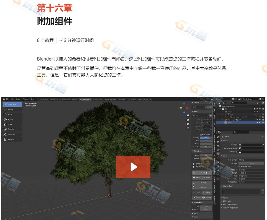Screen dimensions: 267x220
Task: Click the Blender logo icon
Action: (x=4, y=99)
